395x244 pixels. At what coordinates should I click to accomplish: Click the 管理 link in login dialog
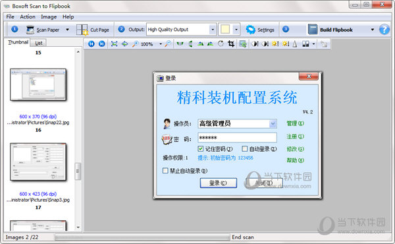pyautogui.click(x=295, y=123)
